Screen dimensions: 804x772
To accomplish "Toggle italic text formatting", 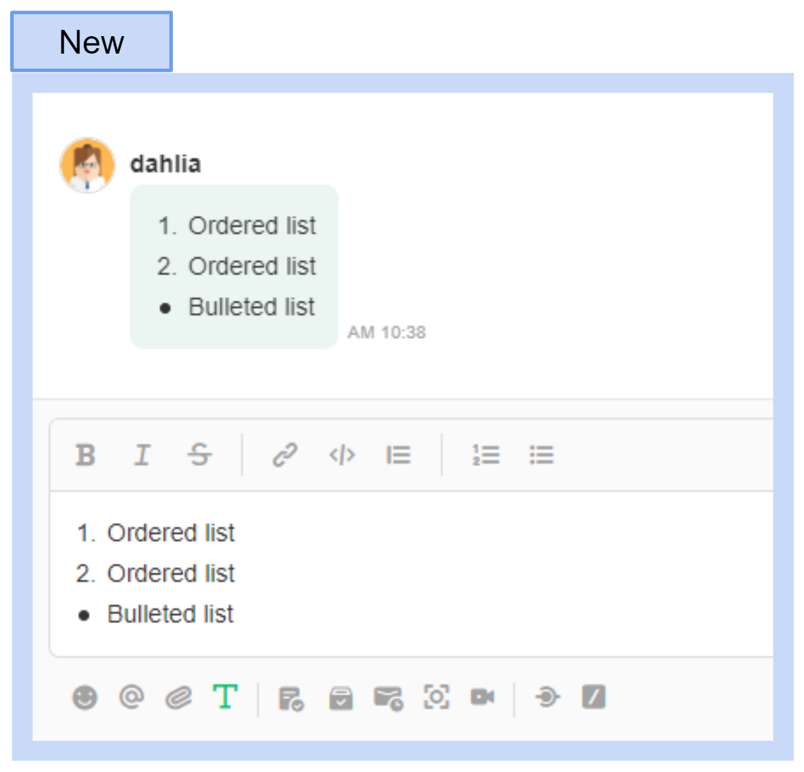I will pyautogui.click(x=142, y=455).
